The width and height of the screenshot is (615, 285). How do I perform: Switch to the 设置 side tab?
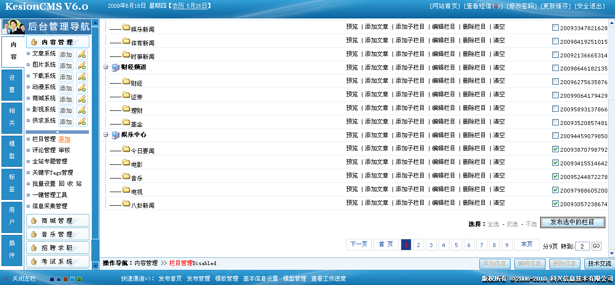tap(12, 84)
